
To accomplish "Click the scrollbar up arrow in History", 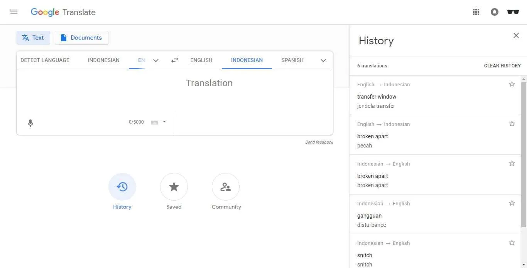I will (x=524, y=79).
